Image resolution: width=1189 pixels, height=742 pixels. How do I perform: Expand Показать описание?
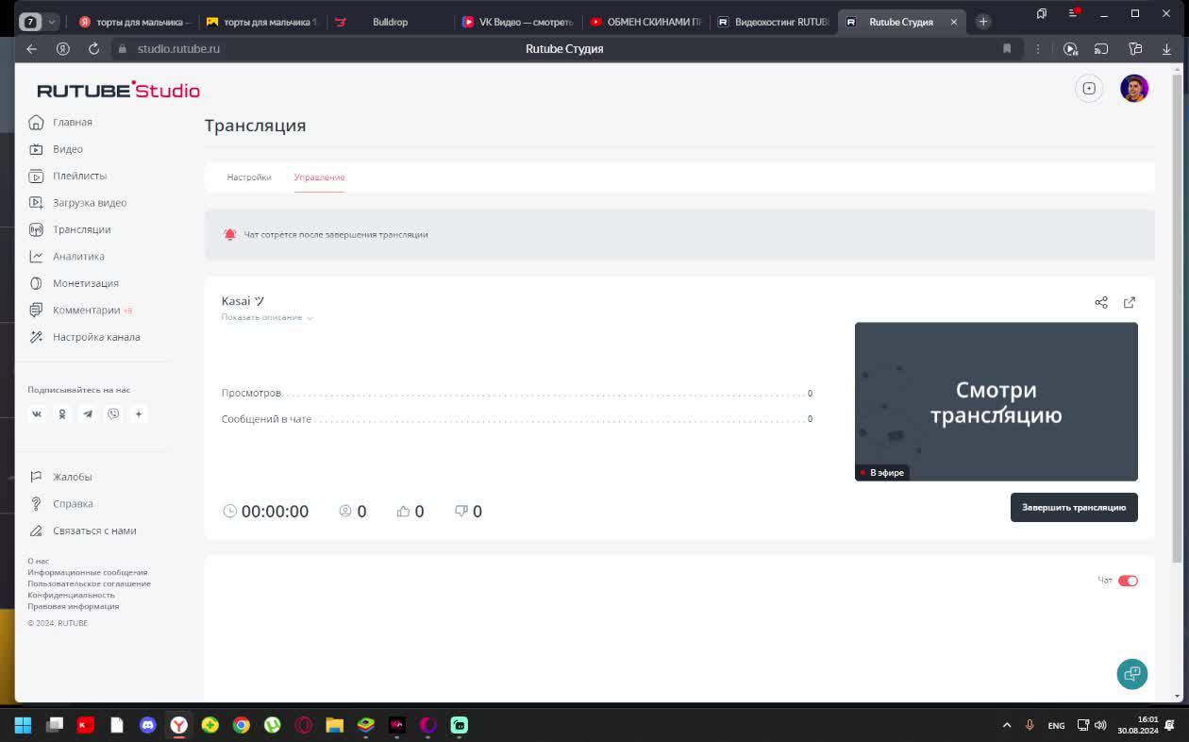coord(267,317)
